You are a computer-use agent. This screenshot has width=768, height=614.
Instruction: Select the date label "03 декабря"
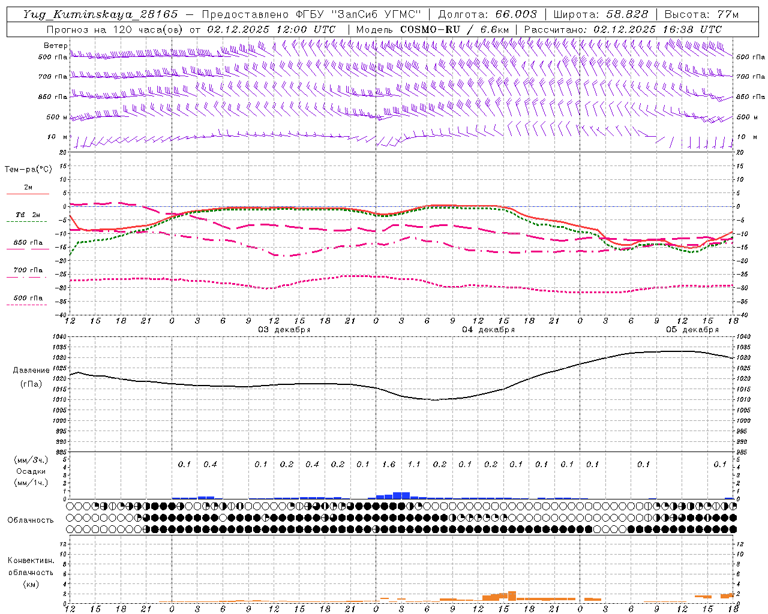coord(284,330)
